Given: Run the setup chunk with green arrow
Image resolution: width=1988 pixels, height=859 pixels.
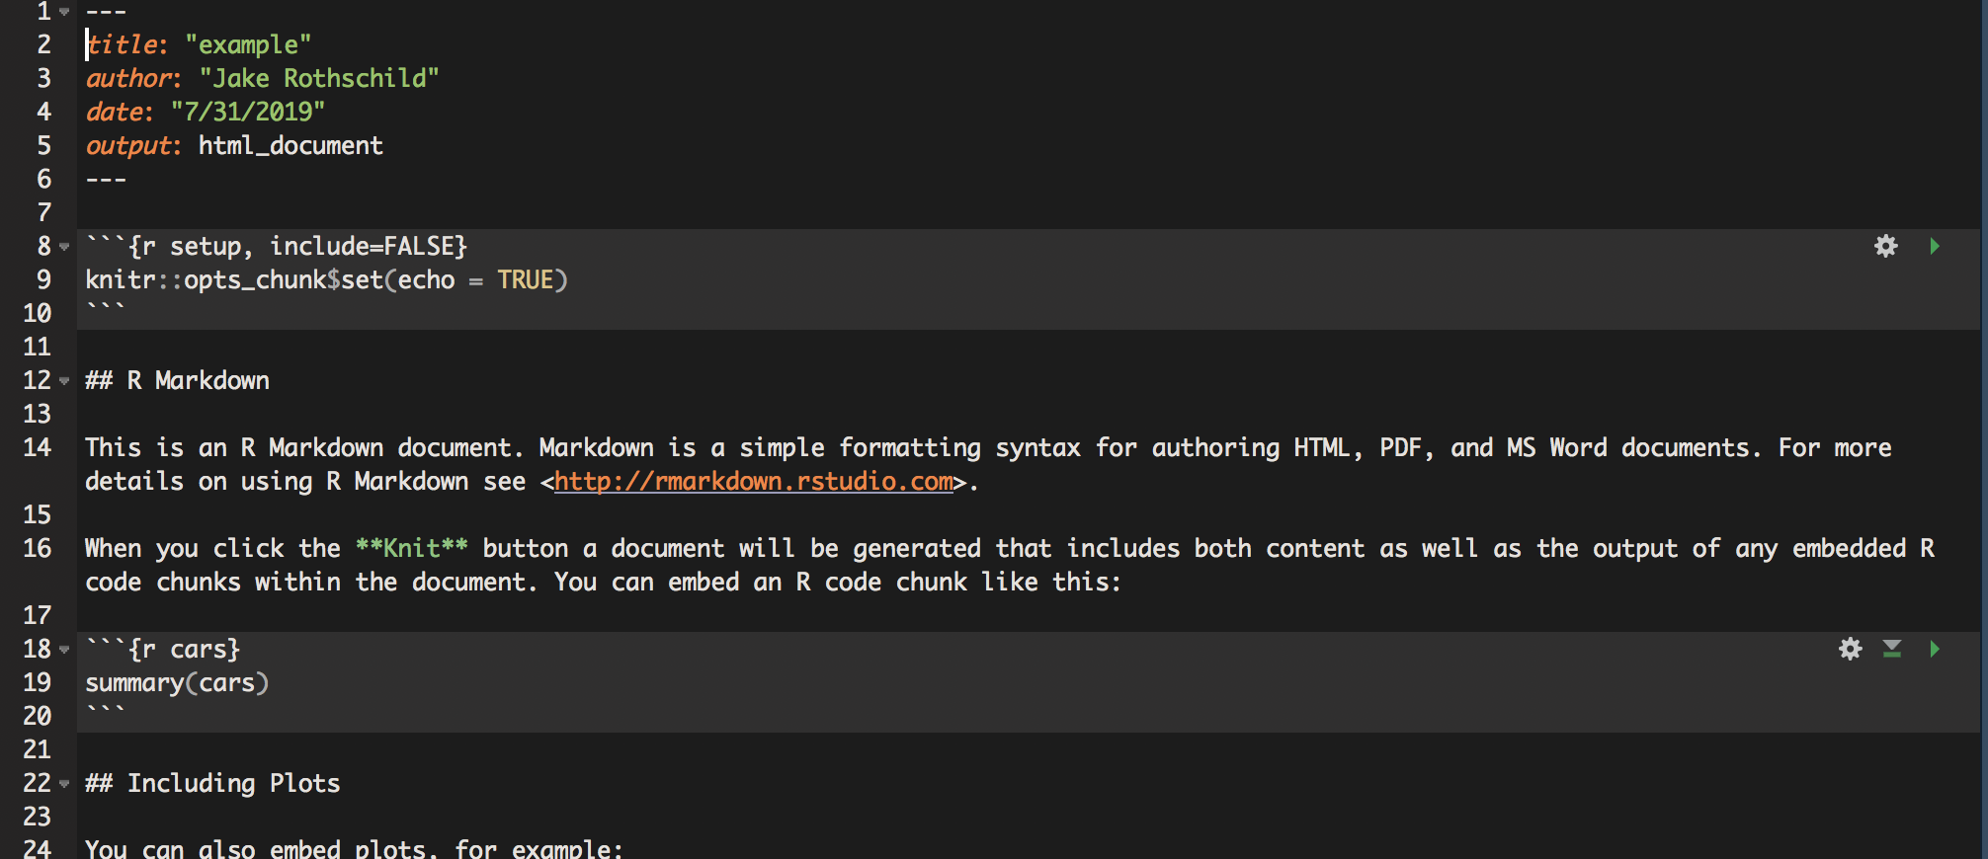Looking at the screenshot, I should [x=1935, y=246].
